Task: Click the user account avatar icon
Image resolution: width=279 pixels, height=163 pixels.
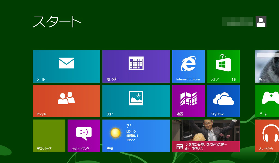Action: pyautogui.click(x=261, y=22)
